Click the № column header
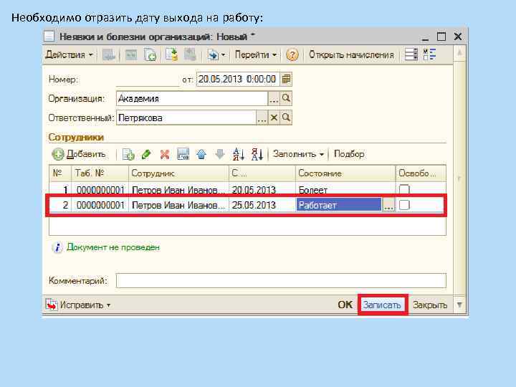 60,173
